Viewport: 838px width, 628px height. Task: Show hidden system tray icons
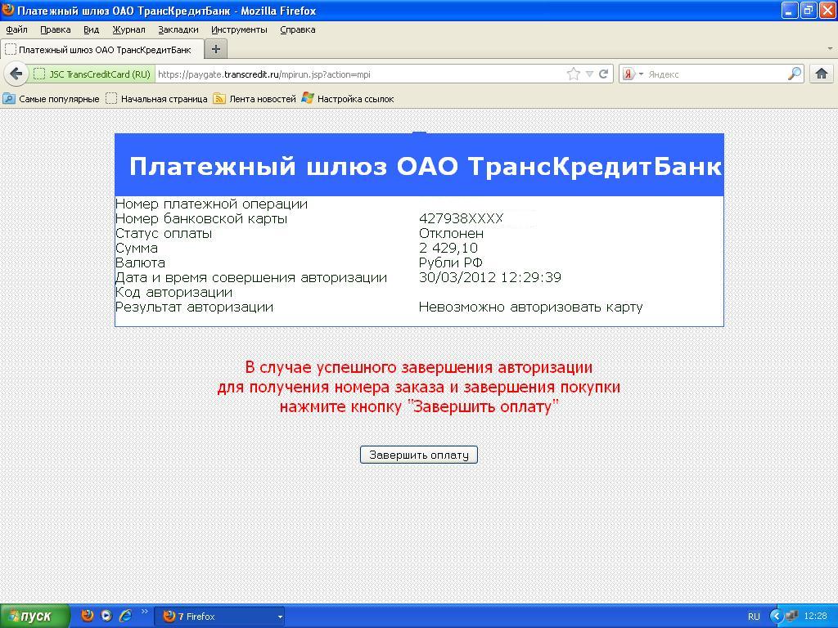tap(776, 617)
